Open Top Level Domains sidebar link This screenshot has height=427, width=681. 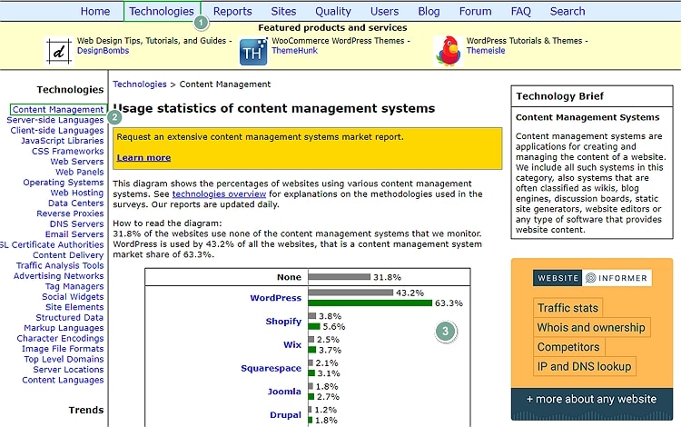[x=64, y=359]
